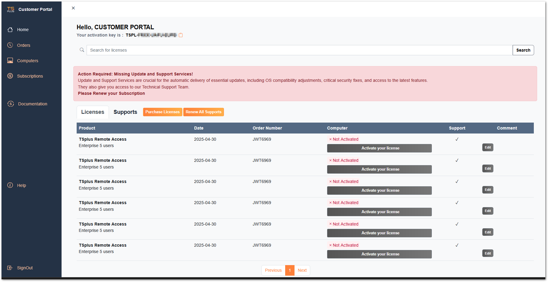548x282 pixels.
Task: Select the Licenses tab
Action: point(93,112)
